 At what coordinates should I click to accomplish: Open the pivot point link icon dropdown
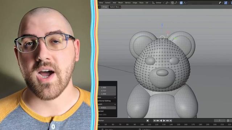pyautogui.click(x=167, y=3)
